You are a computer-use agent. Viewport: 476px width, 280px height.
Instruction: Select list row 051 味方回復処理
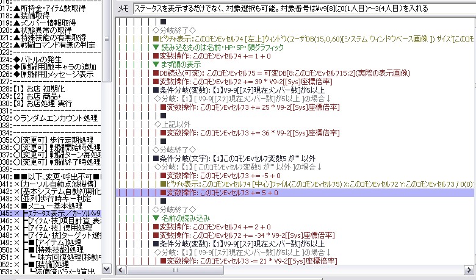(x=51, y=257)
